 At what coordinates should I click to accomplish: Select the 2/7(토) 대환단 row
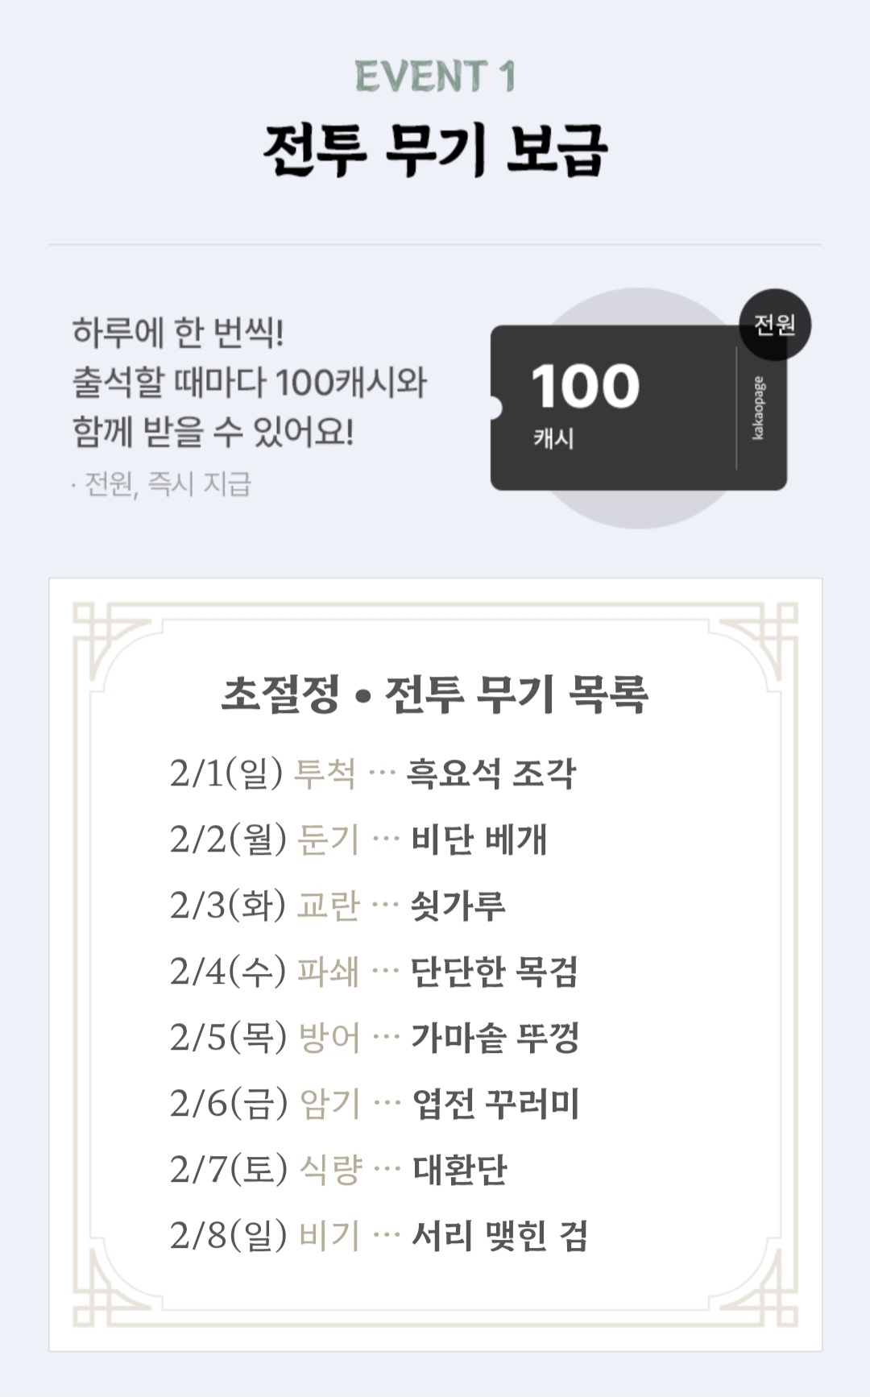[338, 1171]
